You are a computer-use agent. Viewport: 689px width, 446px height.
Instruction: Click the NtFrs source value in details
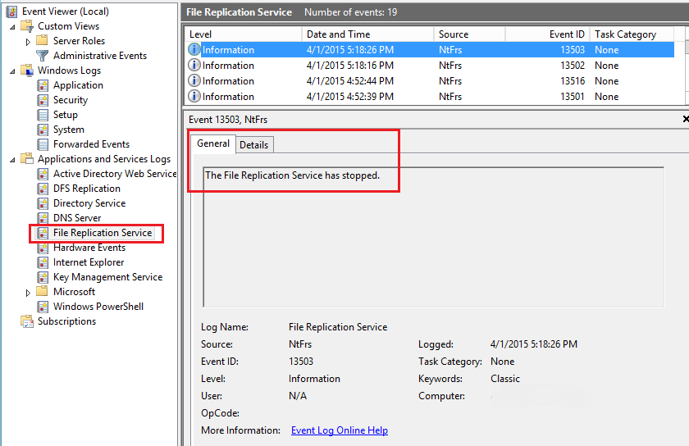click(300, 344)
